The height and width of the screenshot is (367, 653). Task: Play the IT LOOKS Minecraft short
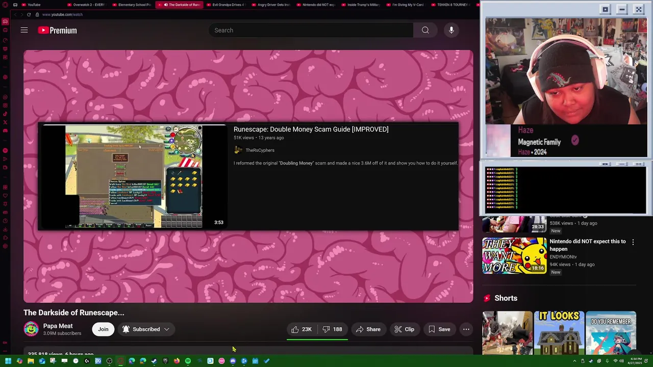(559, 332)
